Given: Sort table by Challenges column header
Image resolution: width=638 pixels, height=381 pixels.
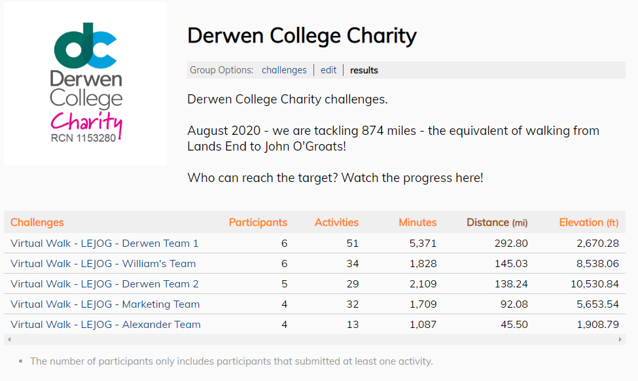Looking at the screenshot, I should coord(37,223).
